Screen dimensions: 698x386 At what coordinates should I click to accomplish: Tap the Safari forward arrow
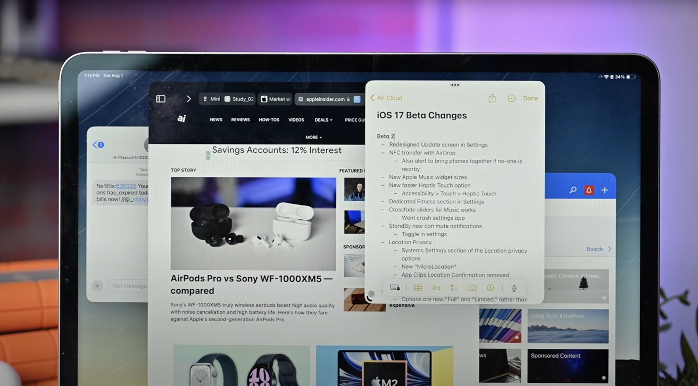tap(188, 99)
